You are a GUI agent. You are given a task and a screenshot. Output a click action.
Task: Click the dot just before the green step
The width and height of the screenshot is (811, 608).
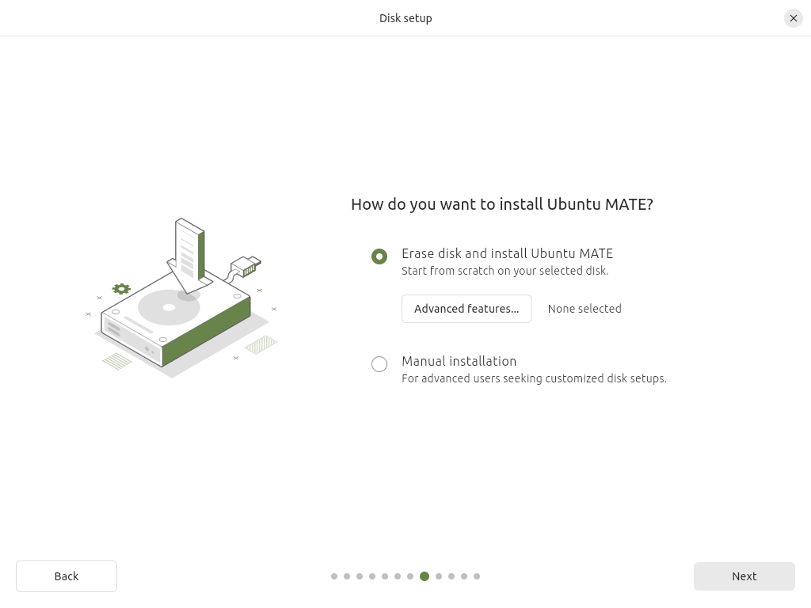[x=410, y=576]
